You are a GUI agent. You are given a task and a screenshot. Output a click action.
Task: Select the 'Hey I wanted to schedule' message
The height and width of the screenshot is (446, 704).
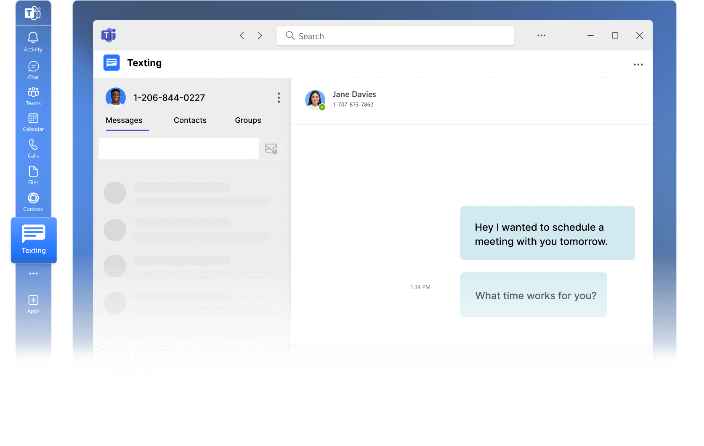[x=547, y=233]
